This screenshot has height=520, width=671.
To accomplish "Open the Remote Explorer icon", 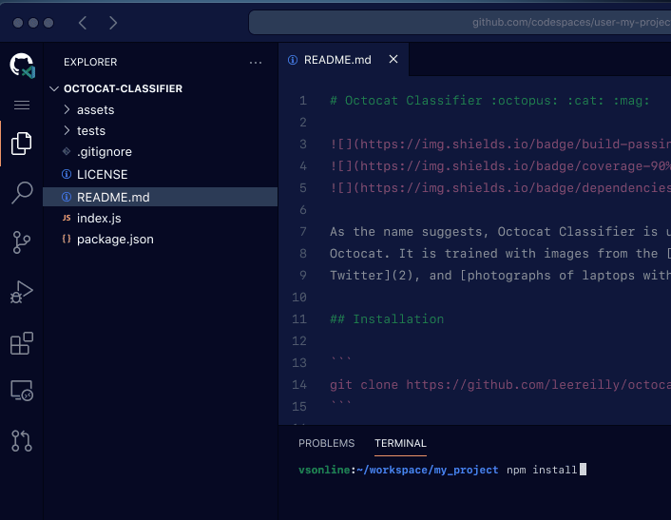I will (x=22, y=391).
